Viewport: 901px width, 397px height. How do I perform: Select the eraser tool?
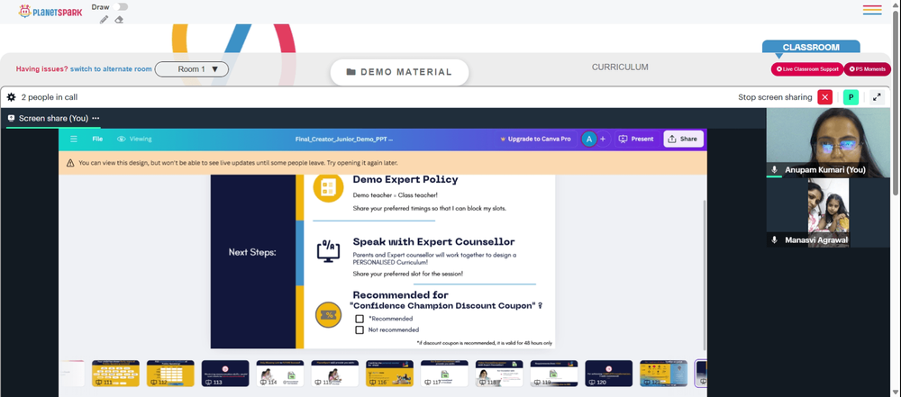[119, 20]
